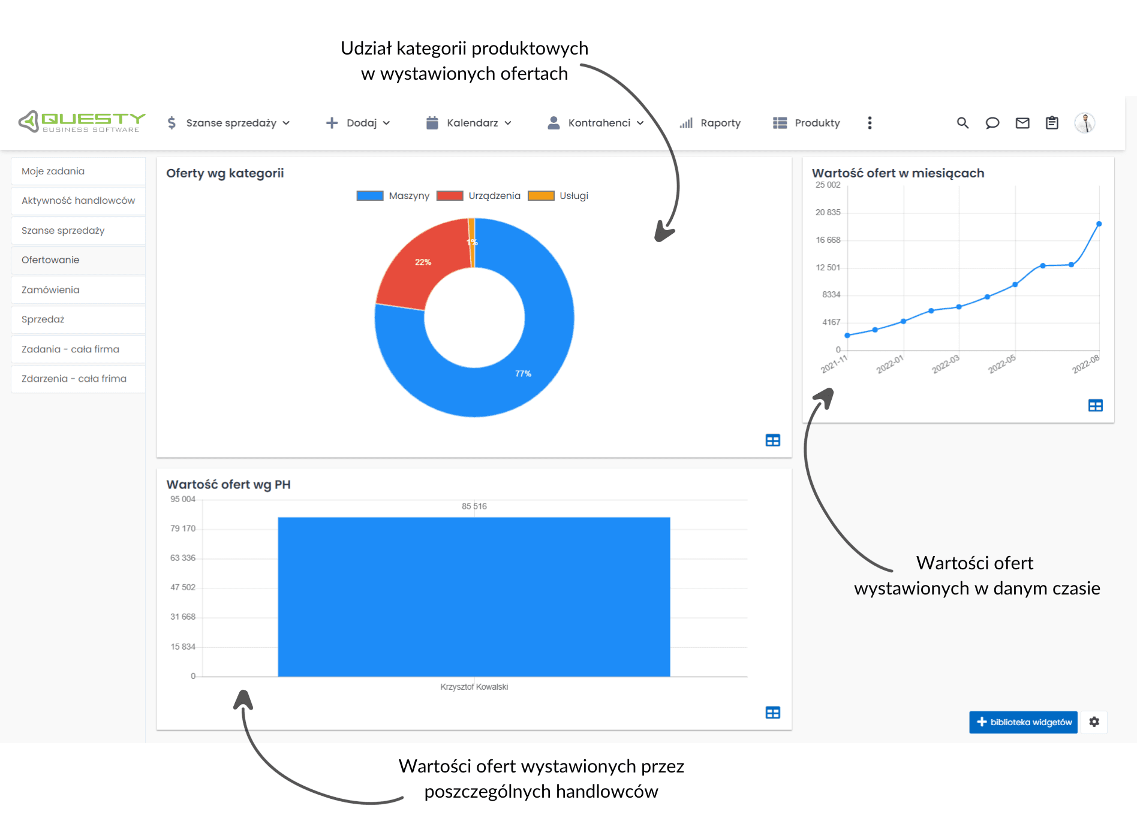This screenshot has width=1137, height=839.
Task: Click the 2022-08 axis label
Action: click(1086, 364)
